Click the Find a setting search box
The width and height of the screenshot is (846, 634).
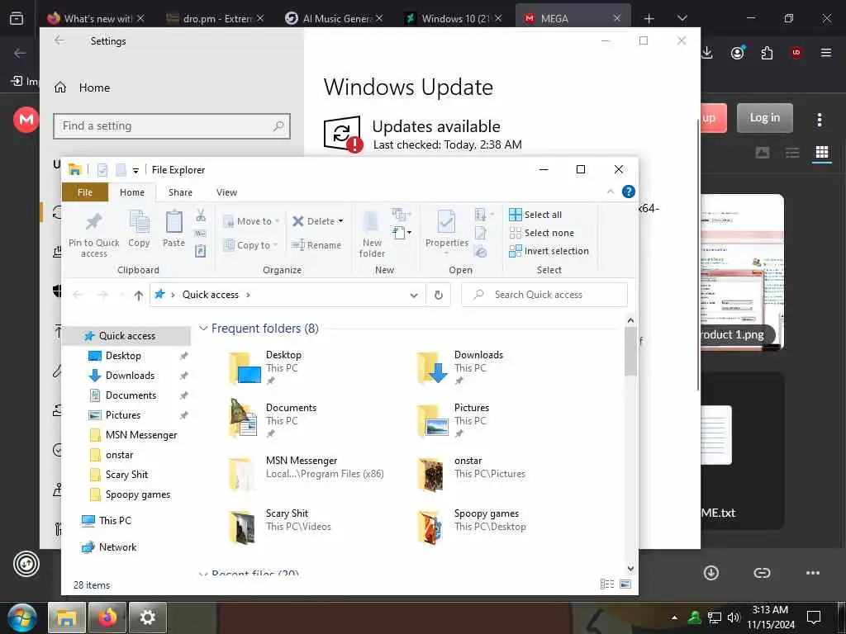172,126
